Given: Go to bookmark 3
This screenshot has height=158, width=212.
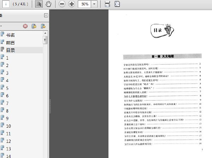Looking at the screenshot, I should click(x=7, y=73).
